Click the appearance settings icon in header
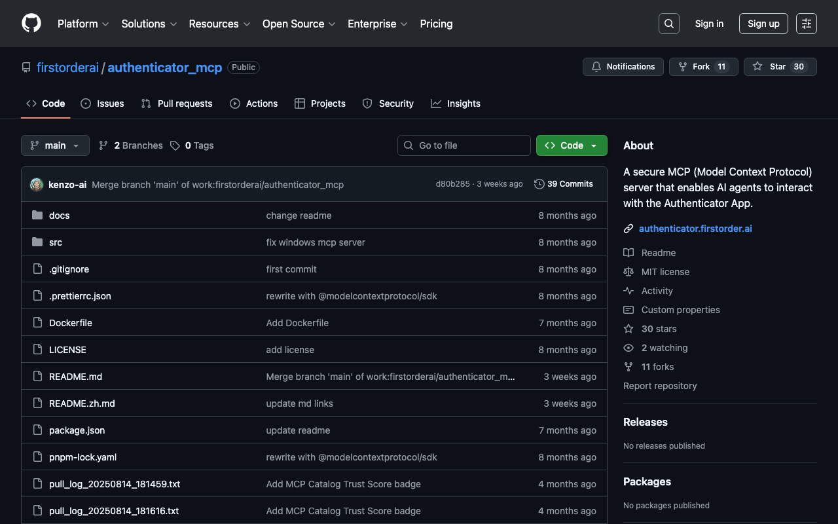Image resolution: width=838 pixels, height=524 pixels. coord(806,24)
